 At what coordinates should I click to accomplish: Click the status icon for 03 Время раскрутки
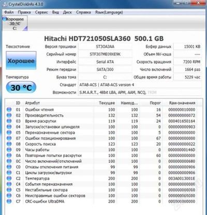[x=9, y=121]
